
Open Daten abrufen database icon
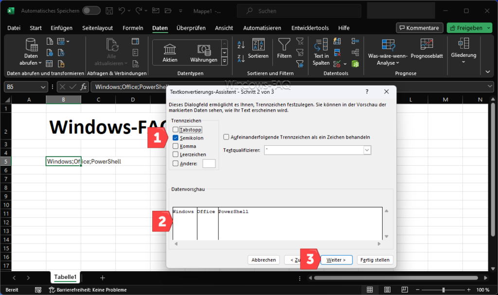click(32, 44)
